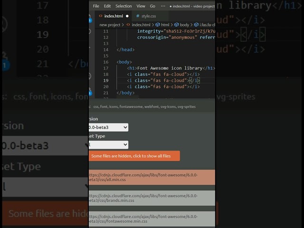Select the brands.min.css CDN URL row
This screenshot has width=304, height=228.
coord(152,198)
